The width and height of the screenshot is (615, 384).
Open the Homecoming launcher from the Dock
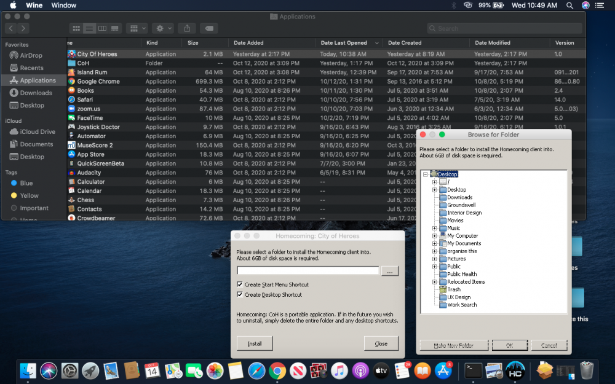pyautogui.click(x=515, y=371)
